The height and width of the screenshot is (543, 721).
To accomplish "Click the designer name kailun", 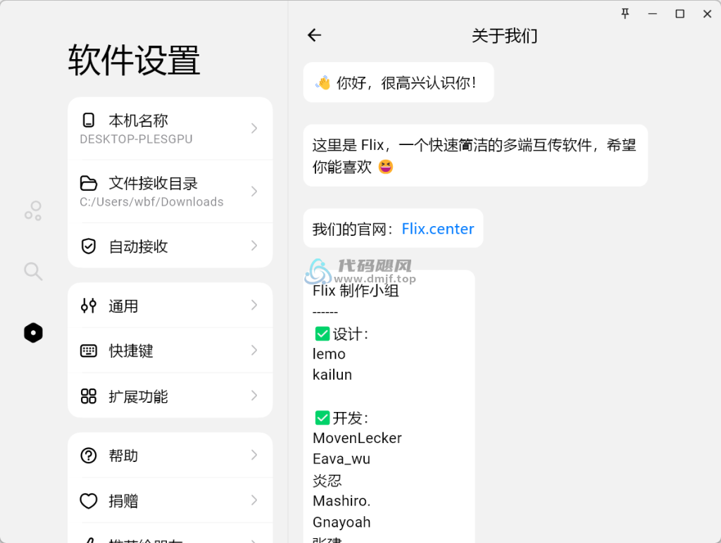I will click(x=332, y=375).
